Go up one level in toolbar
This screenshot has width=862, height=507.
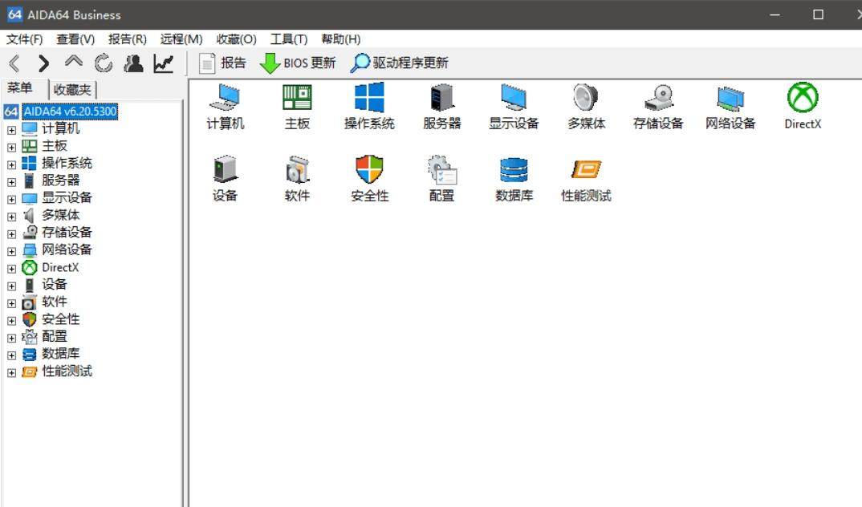(x=73, y=62)
